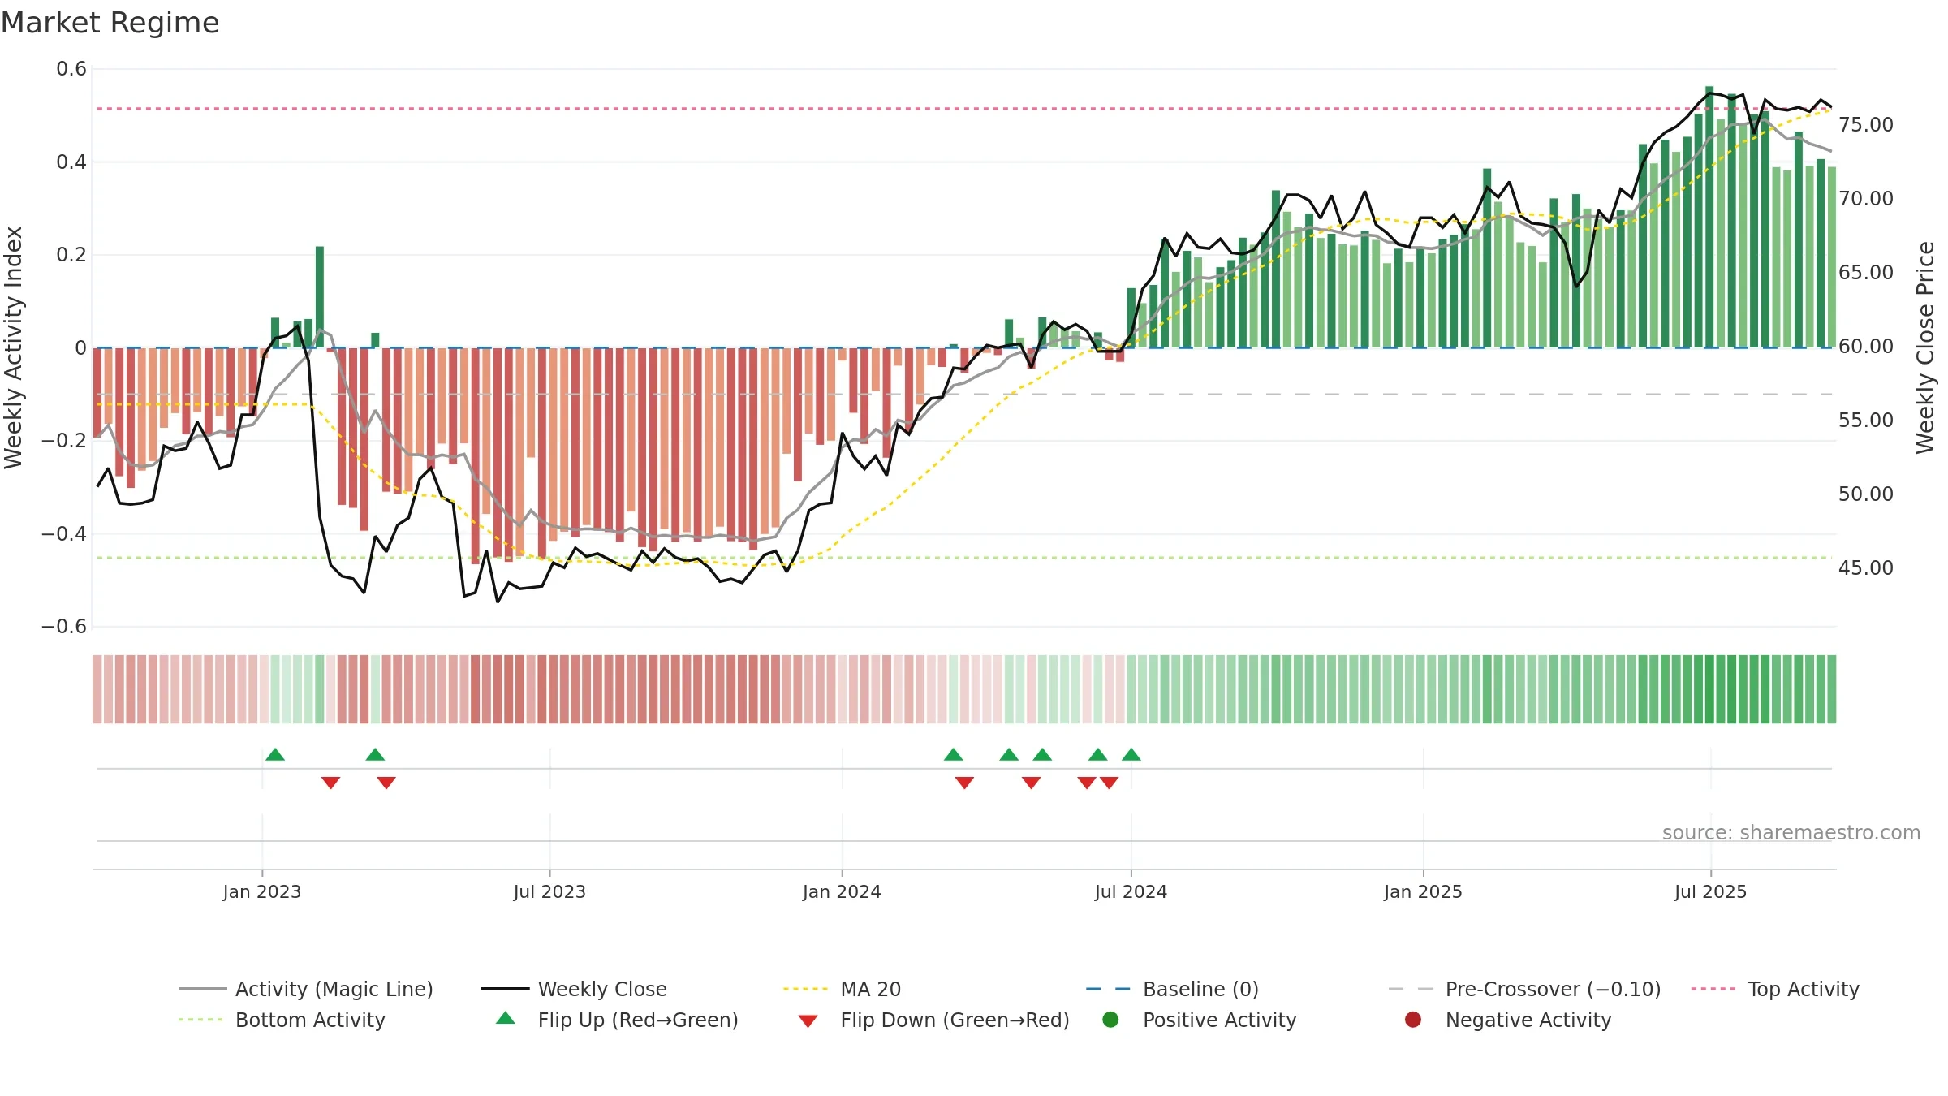The image size is (1948, 1096).
Task: Click the Jan 2024 x-axis label
Action: coord(842,891)
